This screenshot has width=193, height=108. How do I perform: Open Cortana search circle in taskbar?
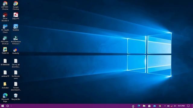tap(8, 106)
